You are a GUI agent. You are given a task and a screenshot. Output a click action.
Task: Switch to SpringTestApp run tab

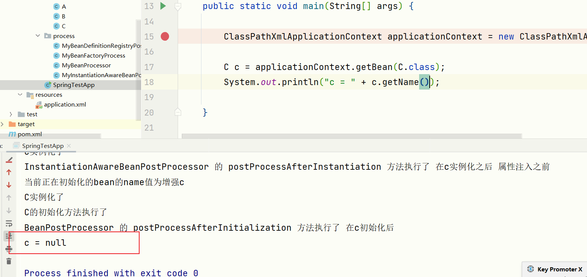[43, 146]
